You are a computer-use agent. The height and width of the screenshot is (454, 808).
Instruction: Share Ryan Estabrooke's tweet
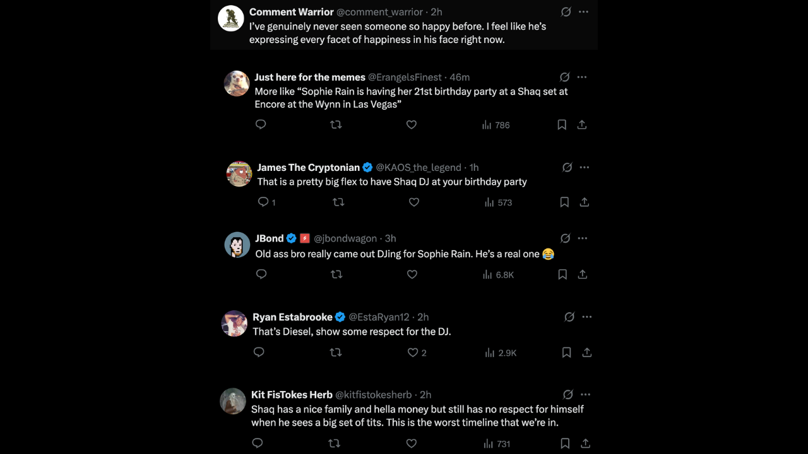(x=587, y=352)
